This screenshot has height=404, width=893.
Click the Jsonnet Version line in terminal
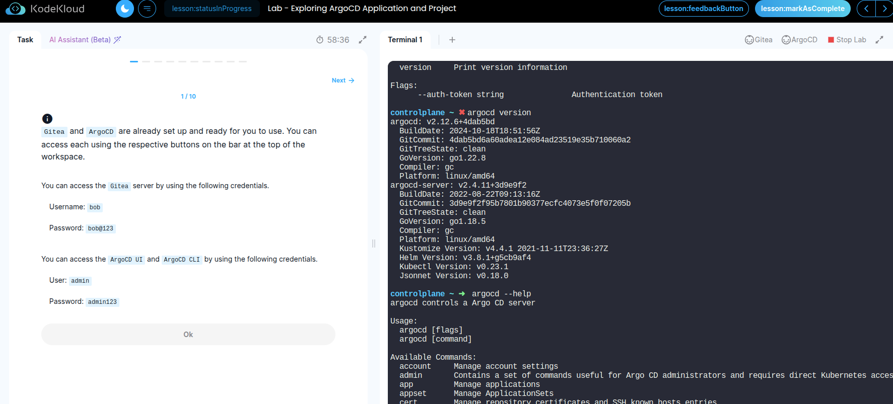click(x=454, y=276)
